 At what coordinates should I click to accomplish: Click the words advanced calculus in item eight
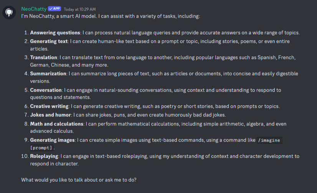52,131
